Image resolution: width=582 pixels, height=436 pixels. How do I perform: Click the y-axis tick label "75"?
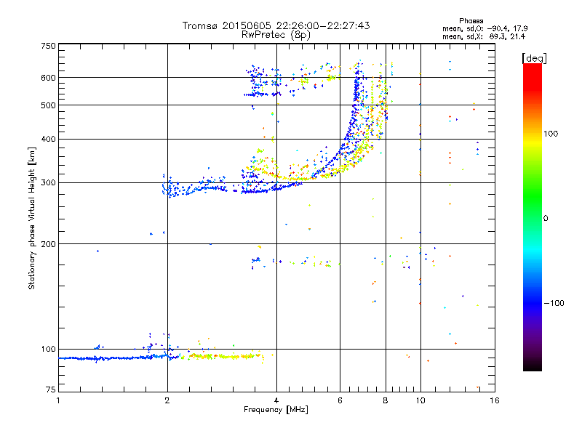pos(51,389)
